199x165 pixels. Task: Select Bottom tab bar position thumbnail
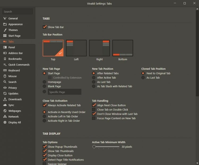123,48
